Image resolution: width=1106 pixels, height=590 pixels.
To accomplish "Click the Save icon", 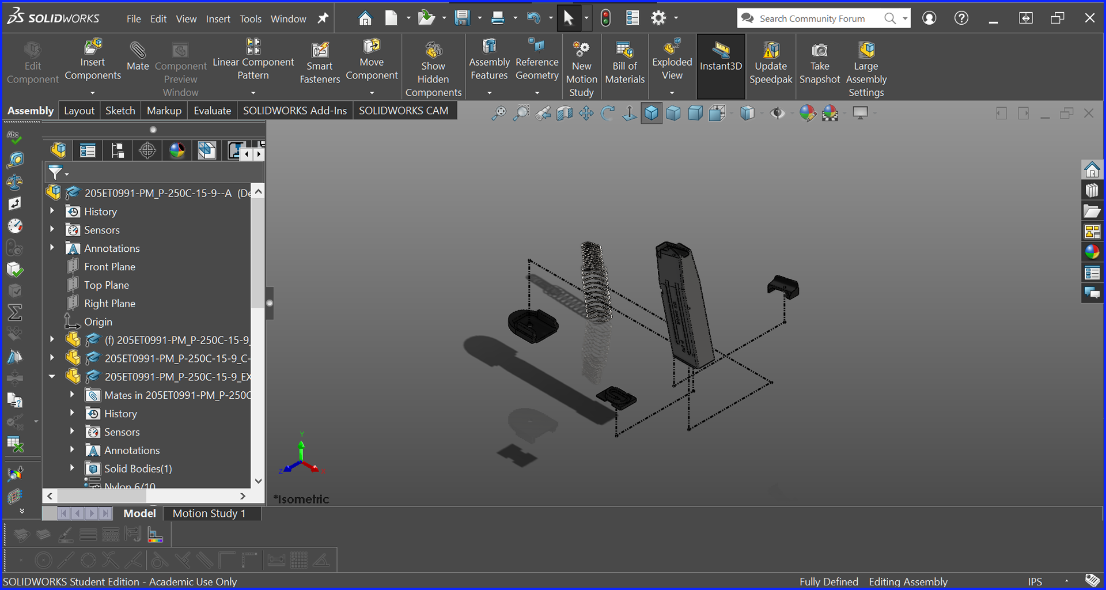I will (462, 18).
